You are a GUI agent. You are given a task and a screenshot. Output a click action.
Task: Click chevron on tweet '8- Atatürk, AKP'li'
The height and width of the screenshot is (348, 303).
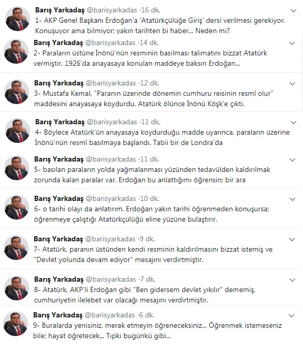coord(292,280)
